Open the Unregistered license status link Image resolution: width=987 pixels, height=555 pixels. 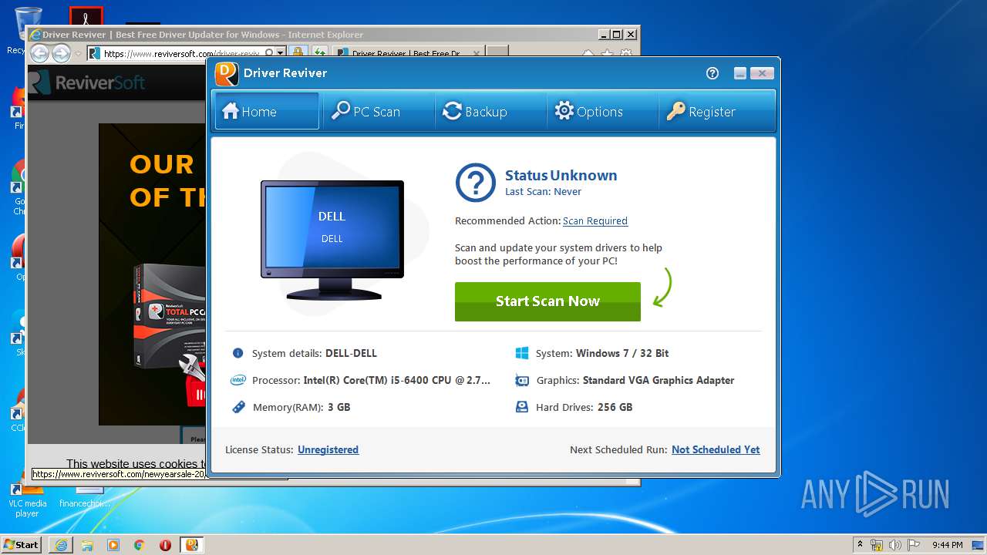328,449
